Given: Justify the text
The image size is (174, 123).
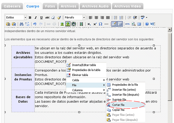Looking at the screenshot, I should coord(108,18).
